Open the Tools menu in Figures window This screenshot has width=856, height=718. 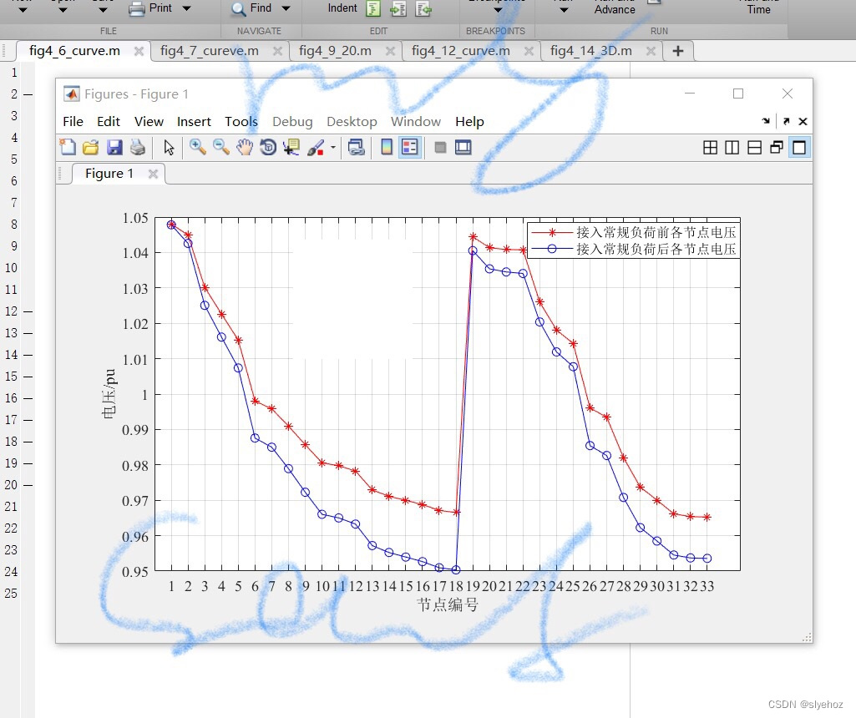coord(241,121)
